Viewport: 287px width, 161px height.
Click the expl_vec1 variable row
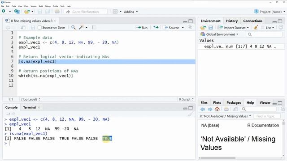click(x=241, y=47)
